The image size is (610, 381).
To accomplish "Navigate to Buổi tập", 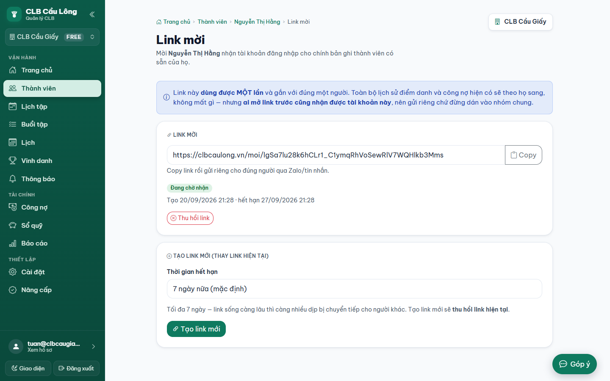I will 52,124.
